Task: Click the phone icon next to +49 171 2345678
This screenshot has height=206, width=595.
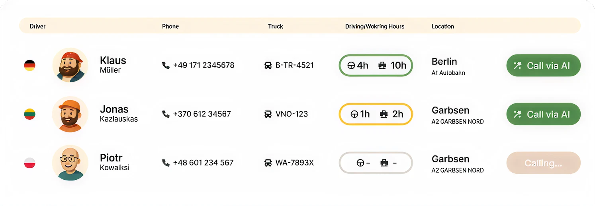Action: point(166,65)
